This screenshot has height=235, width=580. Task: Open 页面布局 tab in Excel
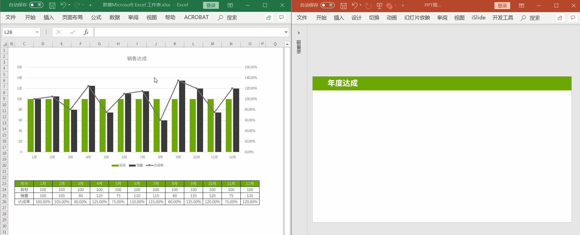(72, 17)
